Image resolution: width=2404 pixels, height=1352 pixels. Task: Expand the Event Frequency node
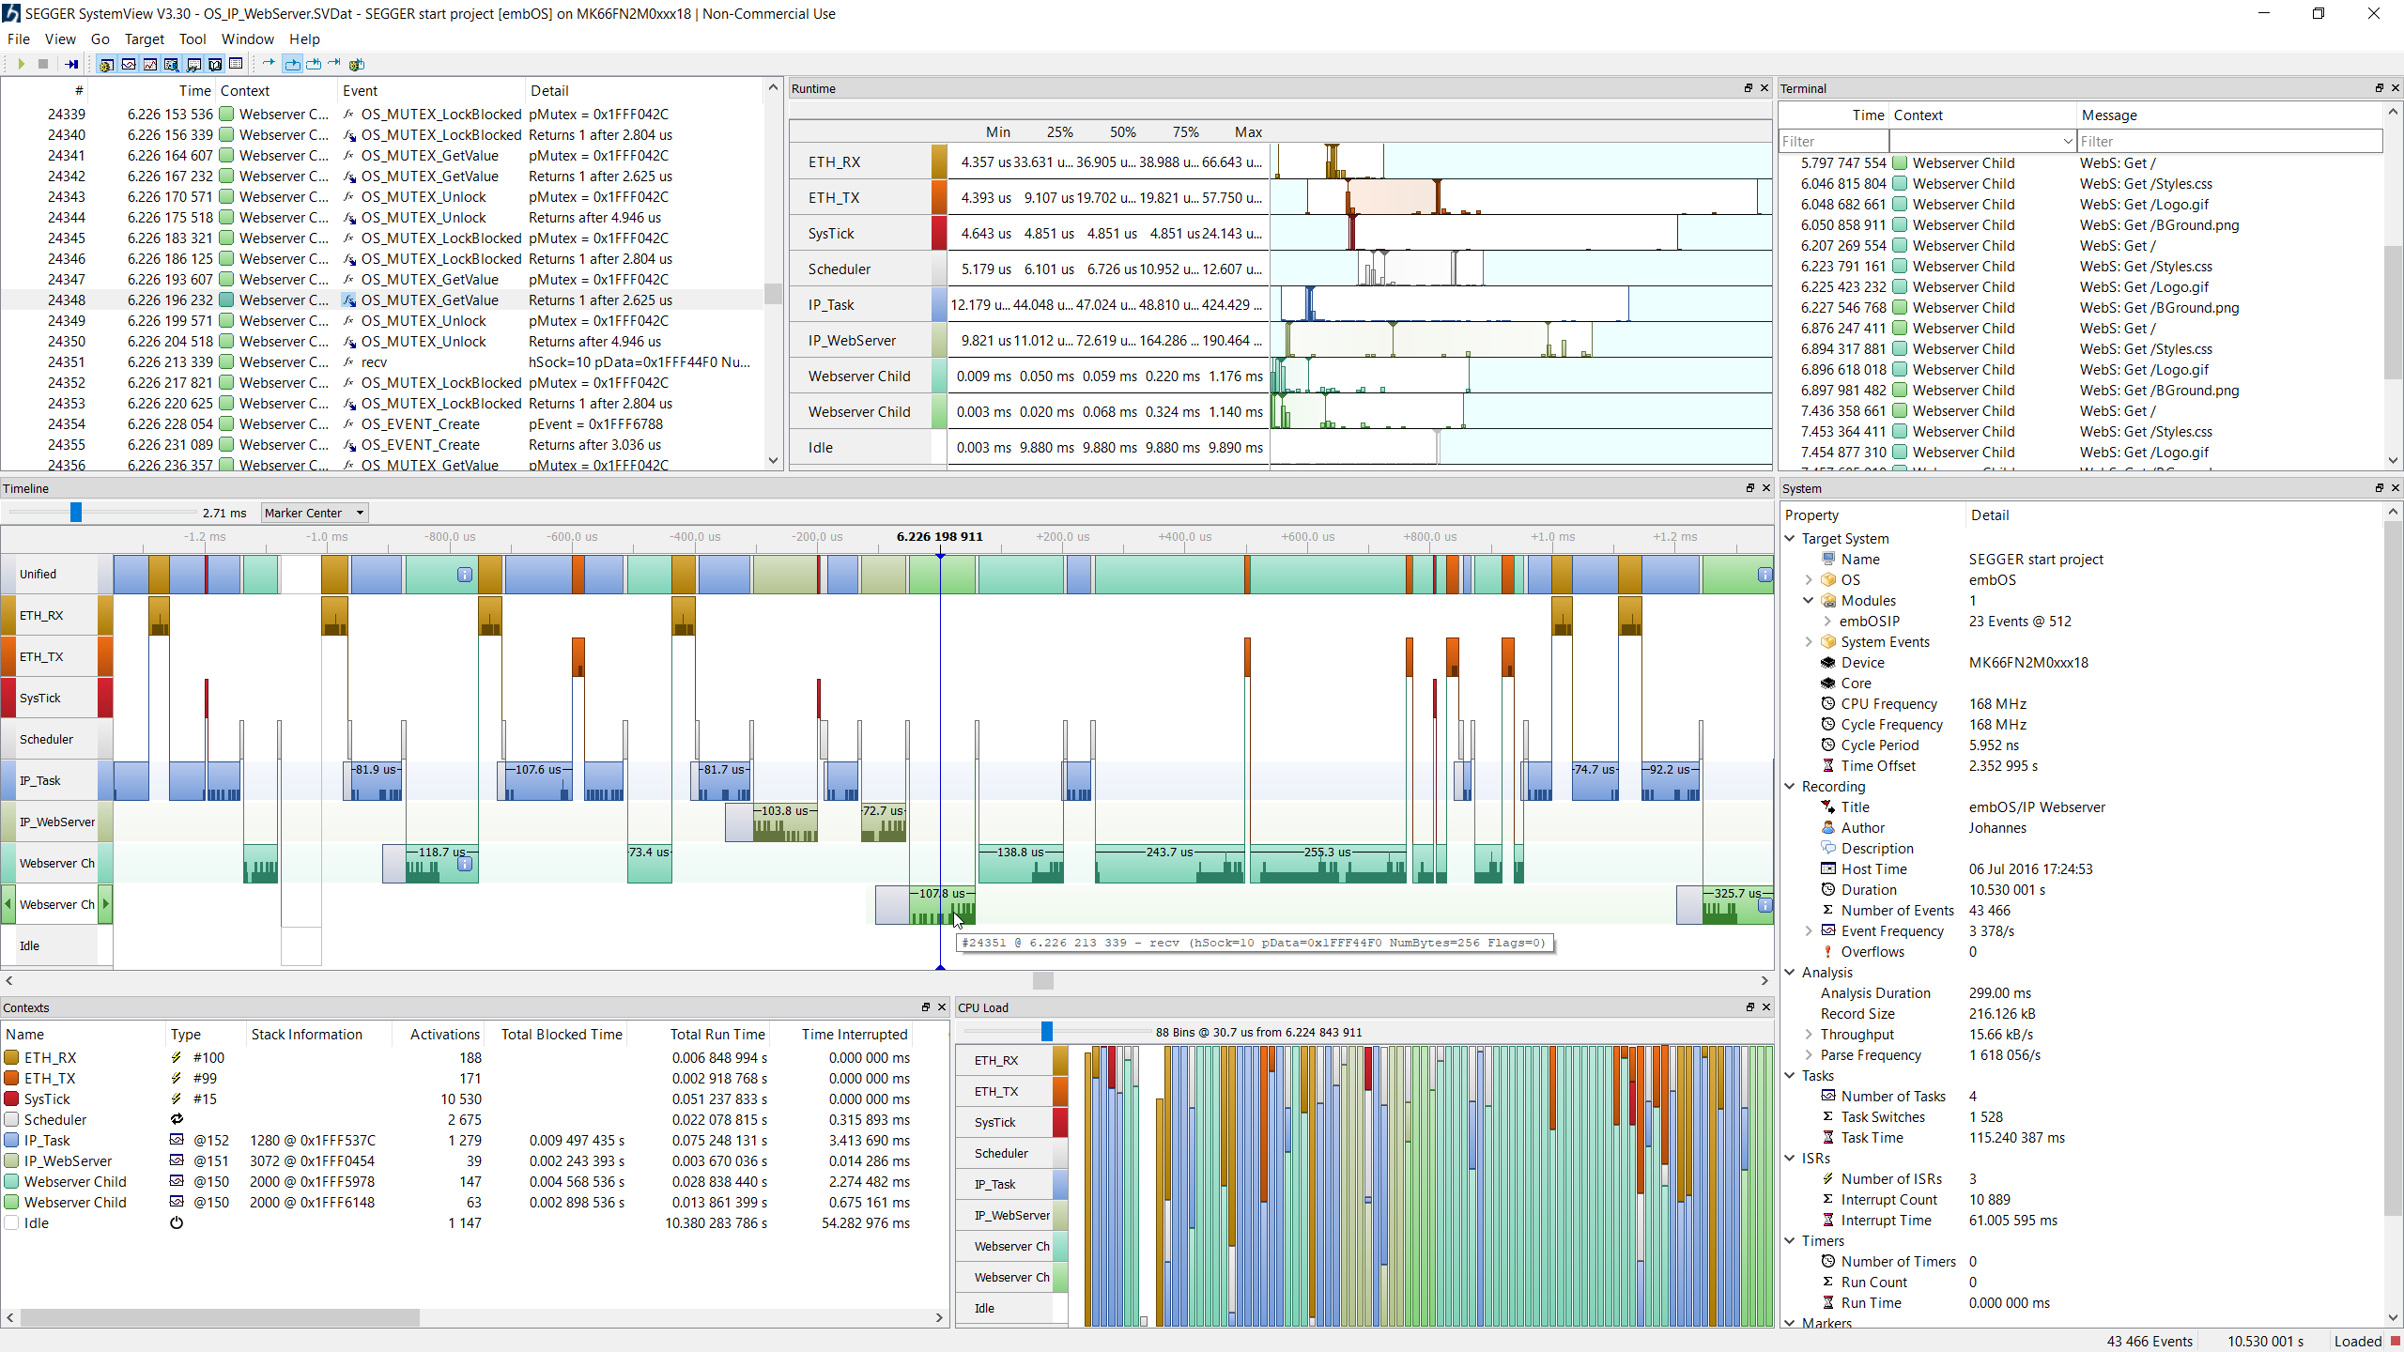(x=1809, y=931)
